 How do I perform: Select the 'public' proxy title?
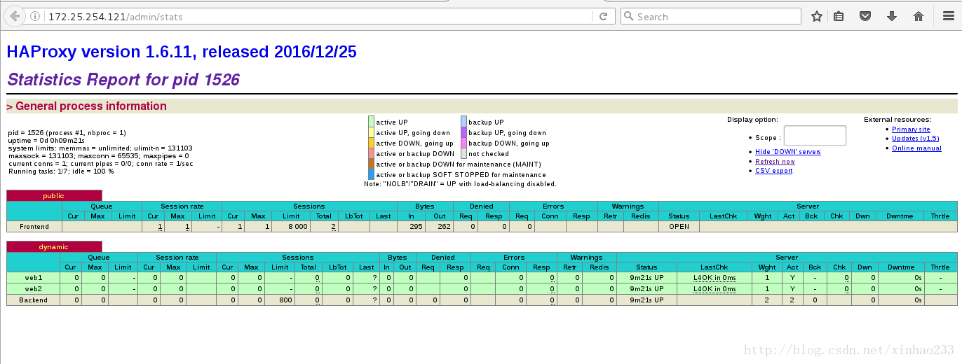pyautogui.click(x=53, y=196)
